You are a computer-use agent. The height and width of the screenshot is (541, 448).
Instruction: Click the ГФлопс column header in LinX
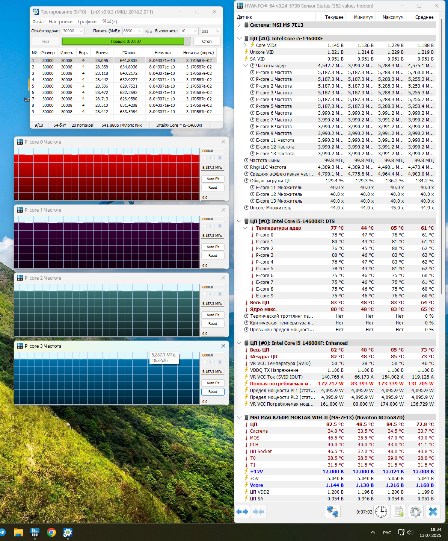pos(129,53)
